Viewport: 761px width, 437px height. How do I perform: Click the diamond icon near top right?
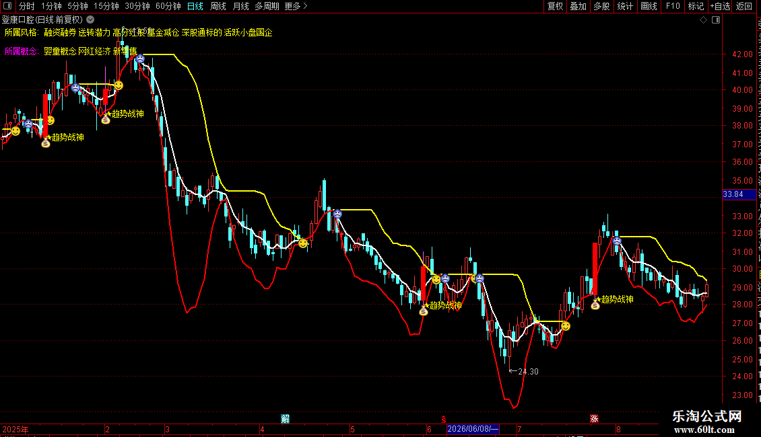coord(703,20)
